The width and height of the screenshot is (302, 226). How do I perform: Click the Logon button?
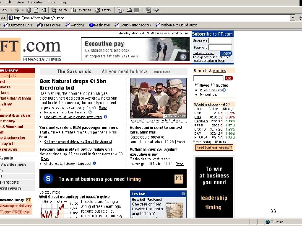[x=226, y=53]
